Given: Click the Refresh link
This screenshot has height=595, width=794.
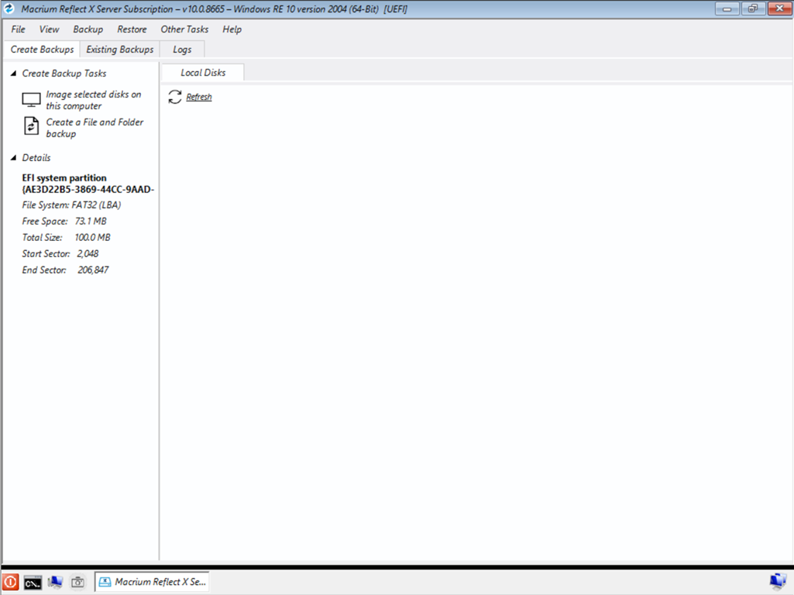Looking at the screenshot, I should point(198,98).
